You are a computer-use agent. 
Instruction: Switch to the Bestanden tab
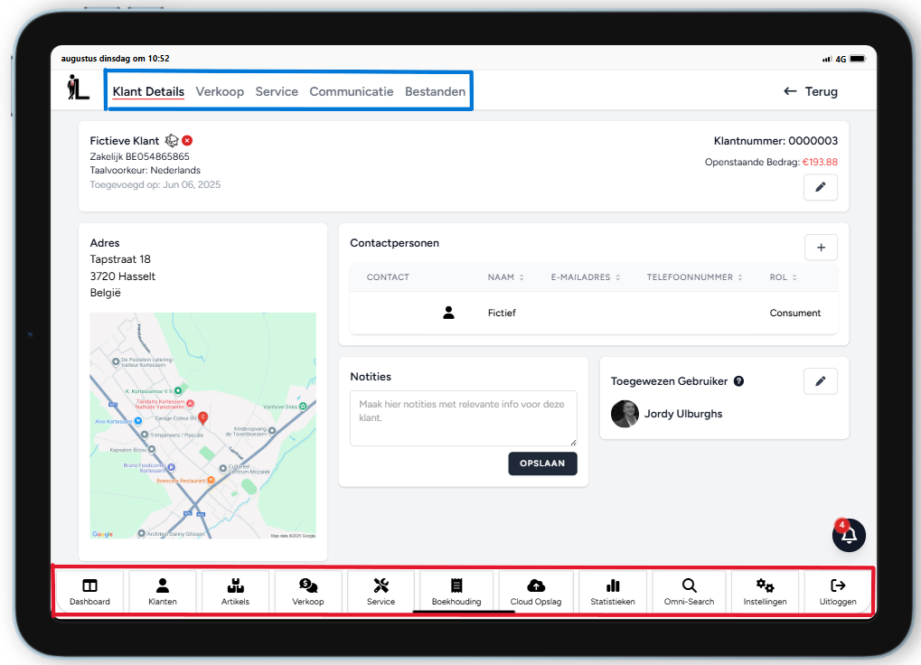[x=435, y=91]
